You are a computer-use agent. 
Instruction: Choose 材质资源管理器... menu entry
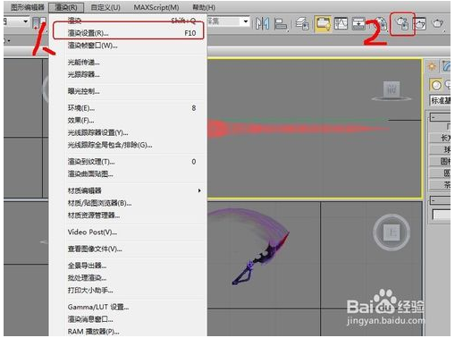pos(129,215)
